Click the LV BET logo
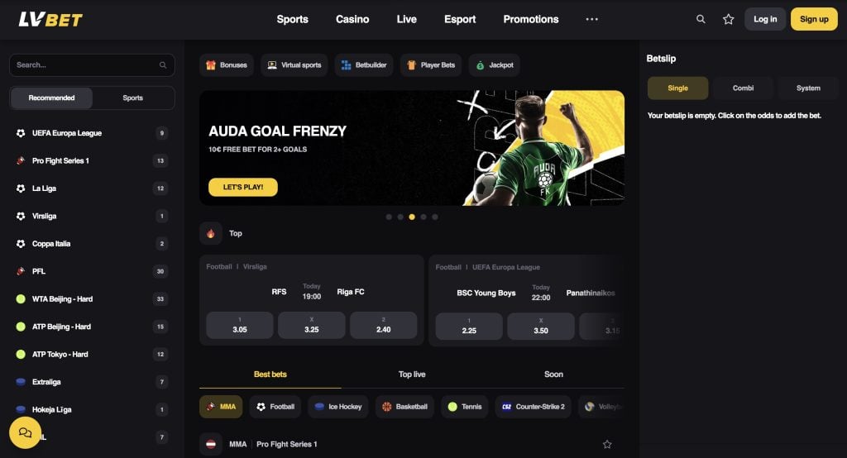 (50, 20)
